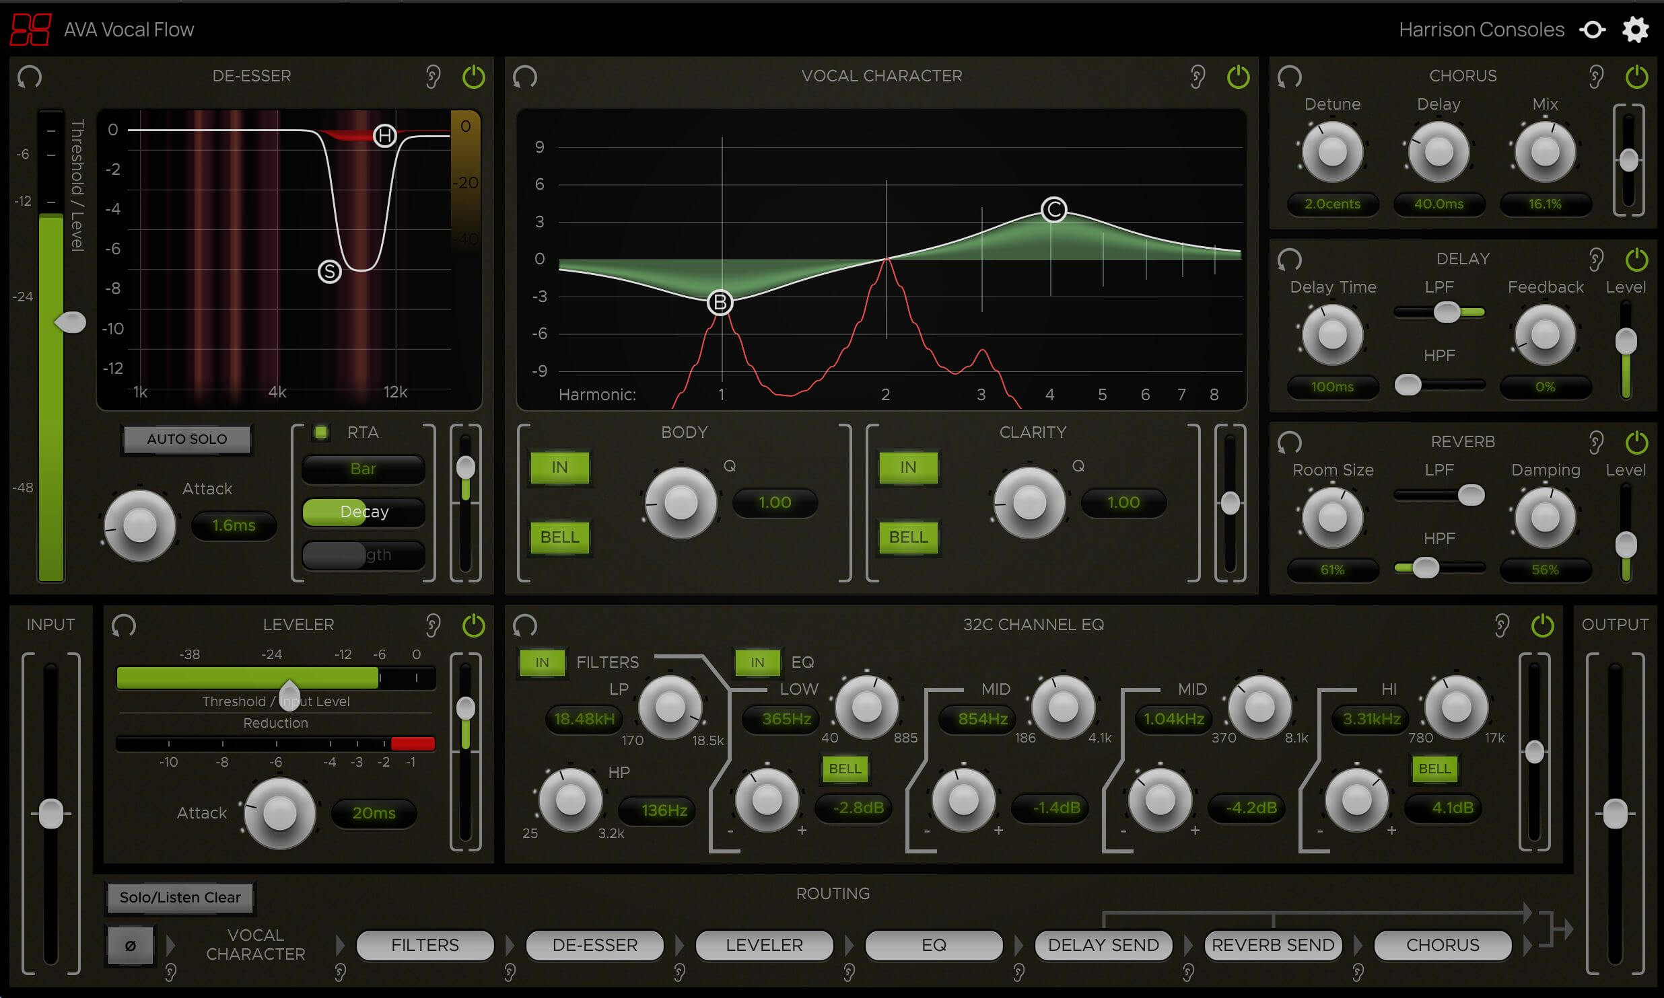Click the Reverb listen ear icon
This screenshot has height=998, width=1664.
tap(1596, 443)
